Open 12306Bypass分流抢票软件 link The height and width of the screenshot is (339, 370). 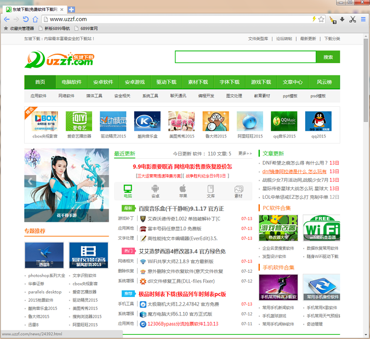(183, 324)
